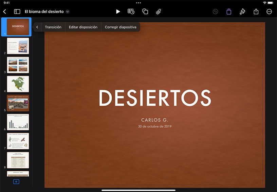Tap the 9:41 clock in status bar
The height and width of the screenshot is (192, 277).
[x=6, y=3]
